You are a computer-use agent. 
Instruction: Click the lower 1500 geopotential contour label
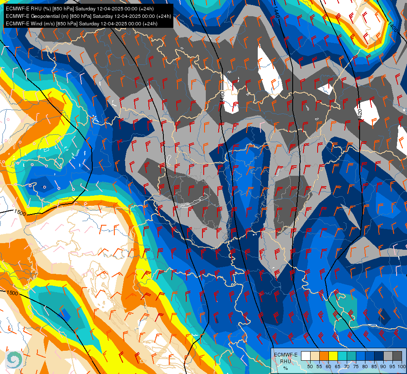[12, 293]
